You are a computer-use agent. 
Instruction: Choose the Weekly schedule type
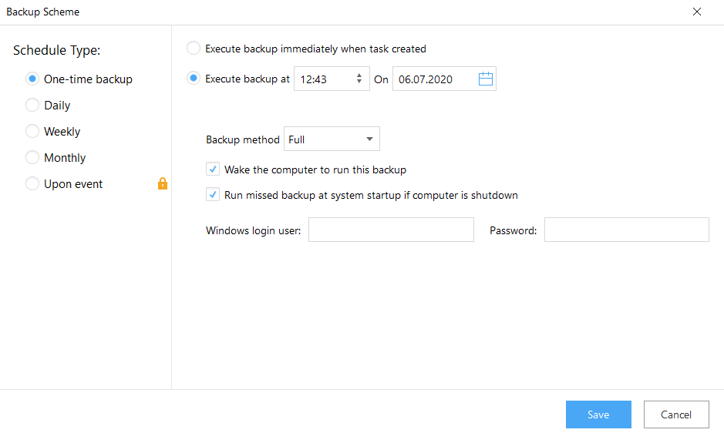32,131
